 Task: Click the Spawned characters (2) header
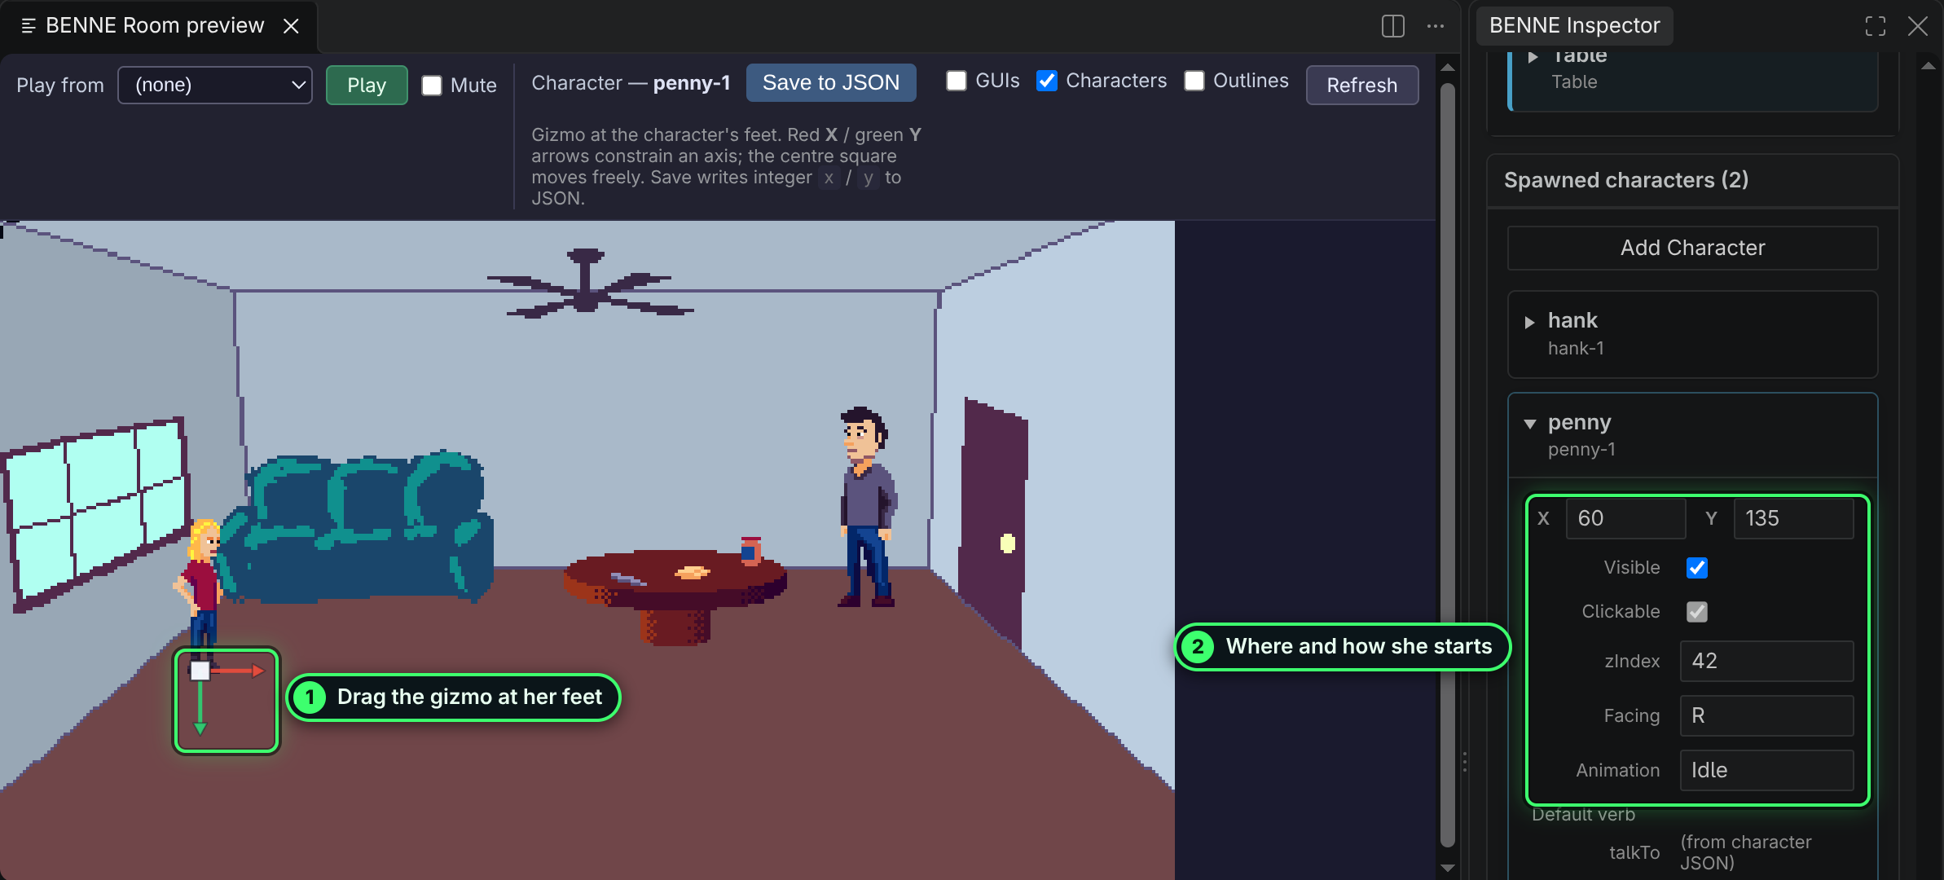1626,180
